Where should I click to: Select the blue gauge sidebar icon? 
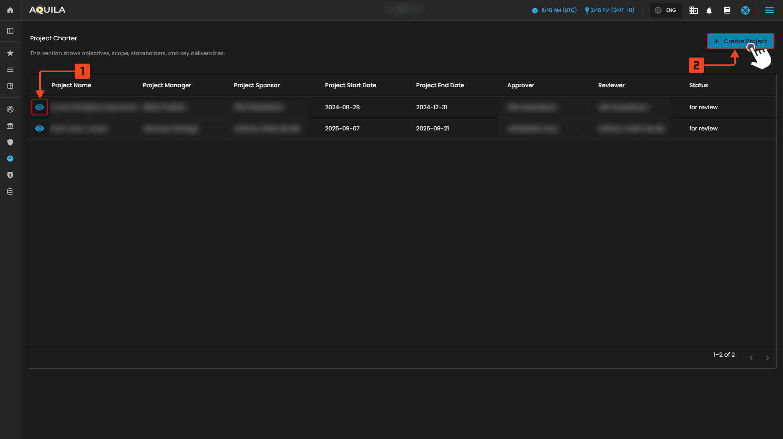10,159
